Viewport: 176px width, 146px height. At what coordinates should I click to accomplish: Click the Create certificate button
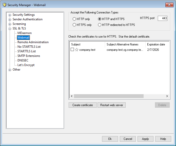pos(83,105)
